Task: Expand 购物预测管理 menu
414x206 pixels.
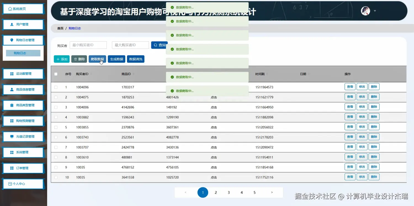Action: click(23, 121)
